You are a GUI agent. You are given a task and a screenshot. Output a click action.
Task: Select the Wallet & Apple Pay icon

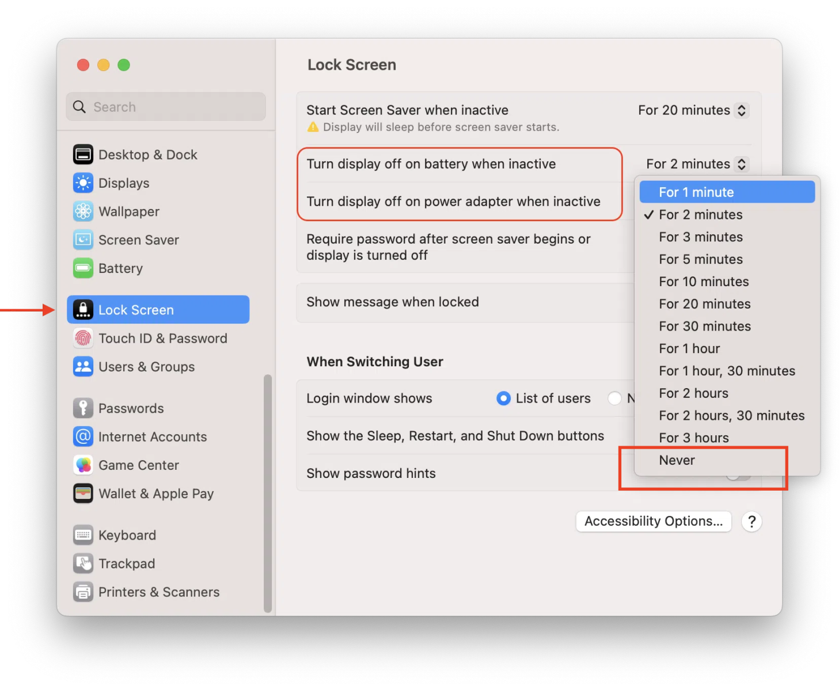click(x=83, y=493)
